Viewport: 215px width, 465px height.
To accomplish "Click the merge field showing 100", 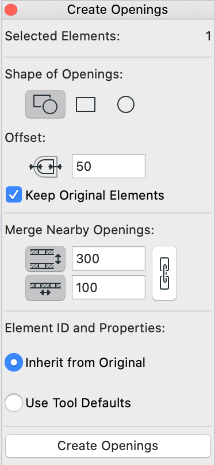I will (109, 287).
